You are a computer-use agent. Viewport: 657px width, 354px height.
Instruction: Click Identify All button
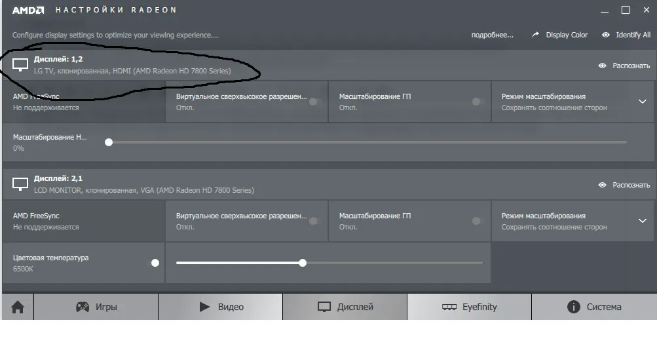click(633, 35)
